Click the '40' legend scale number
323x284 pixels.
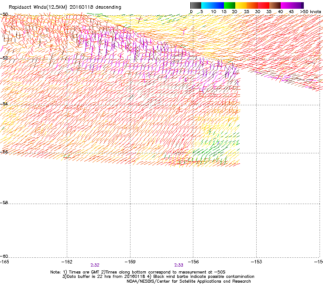(280, 12)
